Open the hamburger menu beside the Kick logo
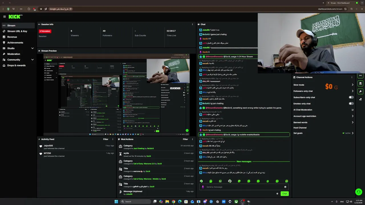 pyautogui.click(x=4, y=17)
